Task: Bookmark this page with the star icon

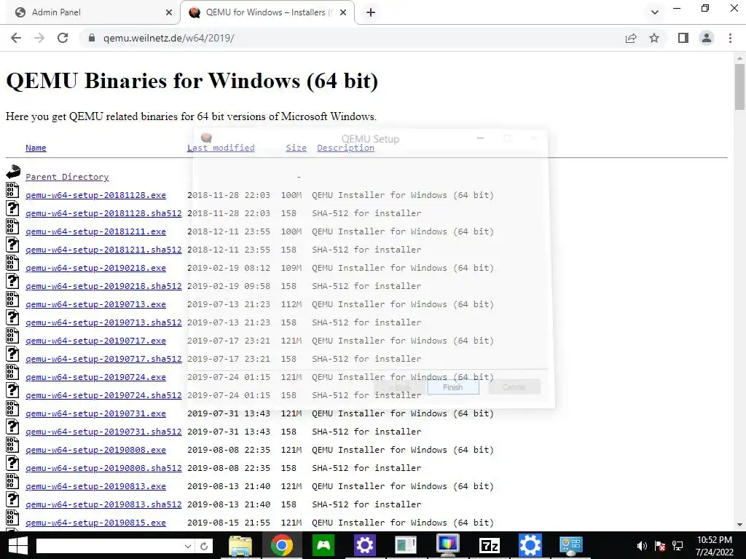Action: click(x=654, y=38)
